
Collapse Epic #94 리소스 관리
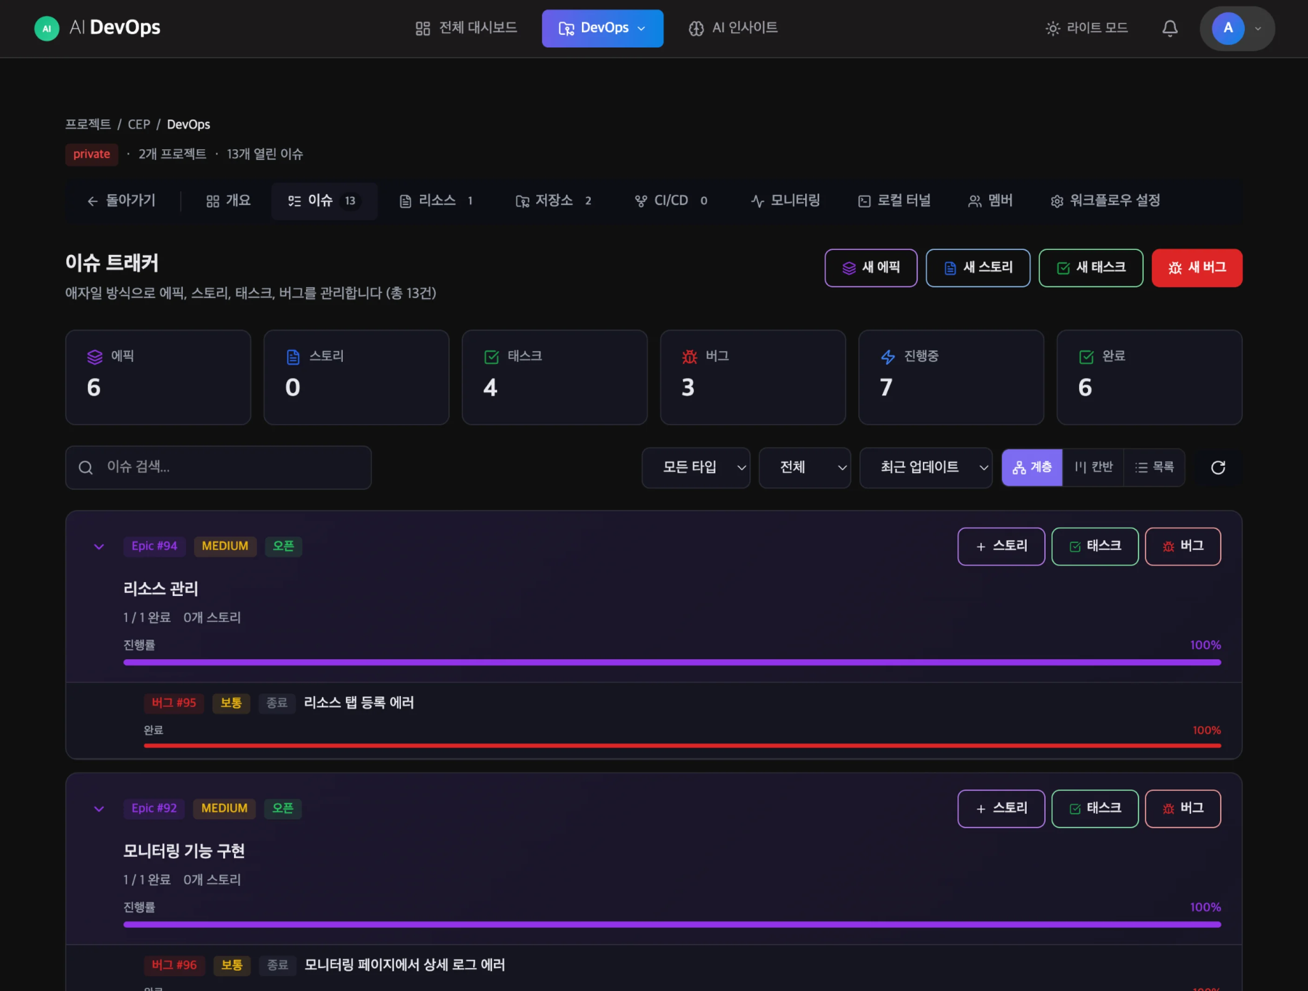coord(99,547)
